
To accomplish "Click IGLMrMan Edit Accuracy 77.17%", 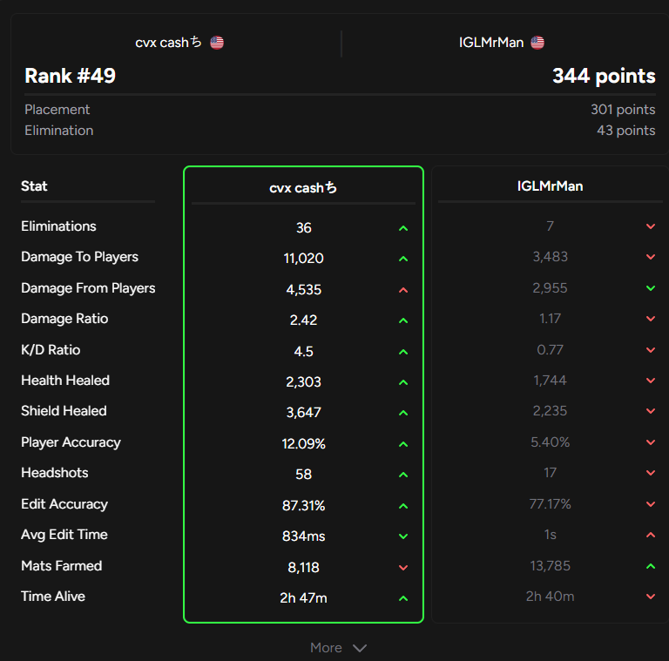I will tap(550, 504).
